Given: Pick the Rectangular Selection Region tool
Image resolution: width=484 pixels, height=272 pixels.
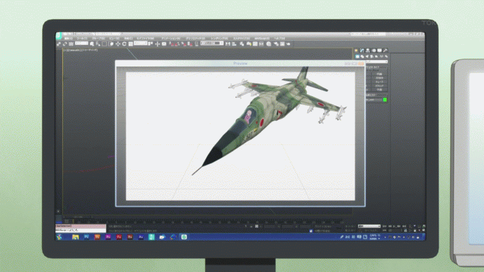Looking at the screenshot, I should coord(104,44).
